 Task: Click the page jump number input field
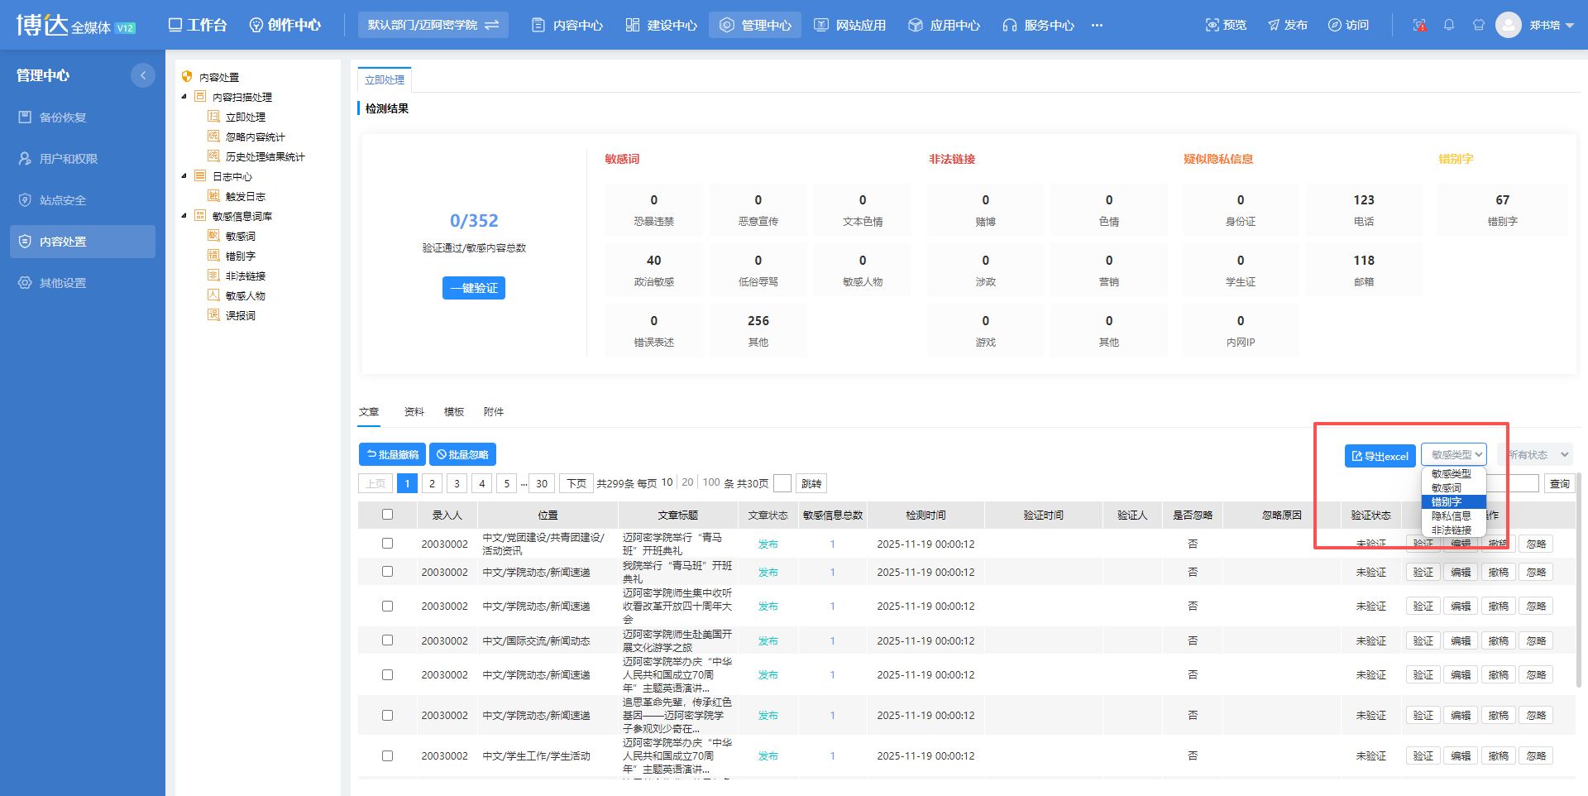tap(782, 483)
